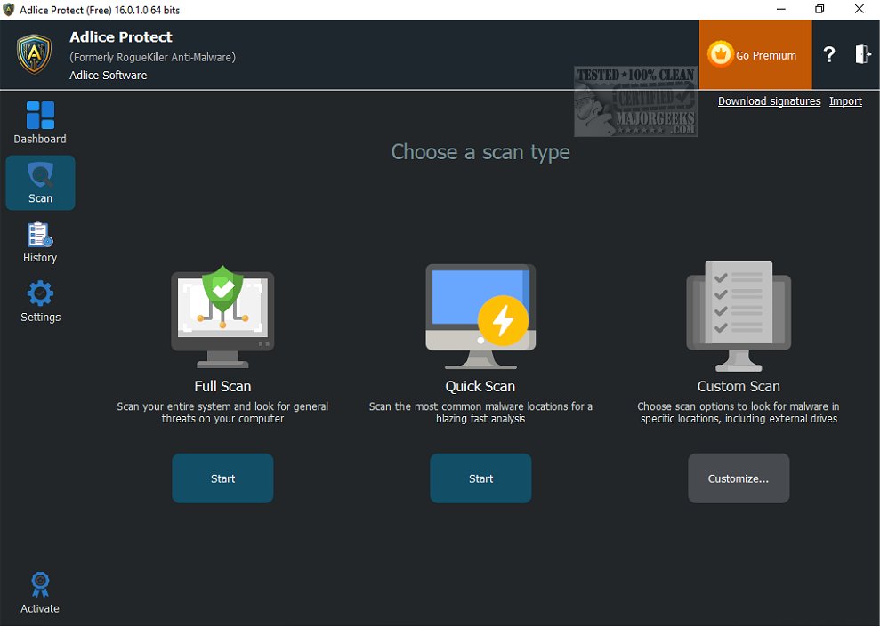The height and width of the screenshot is (627, 880).
Task: Click the Quick Scan title text
Action: point(480,386)
